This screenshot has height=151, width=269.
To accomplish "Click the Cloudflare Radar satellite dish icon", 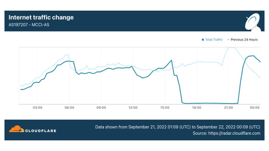I will point(253,22).
